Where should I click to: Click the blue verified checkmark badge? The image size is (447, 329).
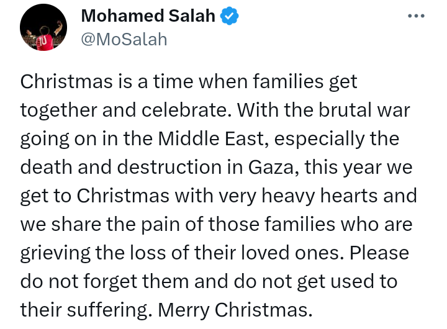229,16
